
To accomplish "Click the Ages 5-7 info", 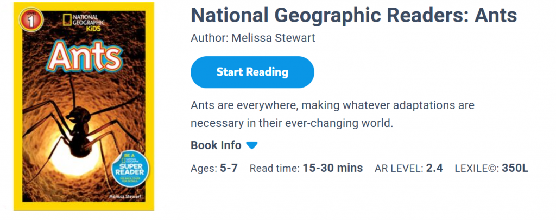I will [214, 168].
